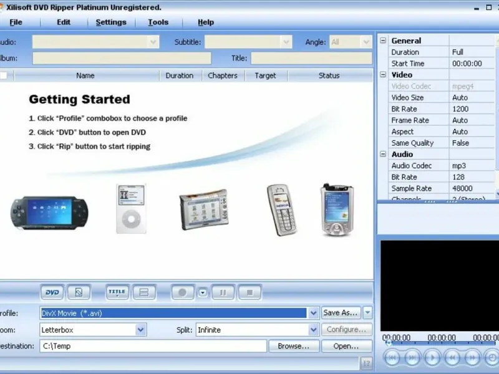
Task: Skip to next chapter in the player
Action: point(412,358)
